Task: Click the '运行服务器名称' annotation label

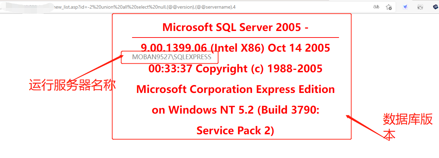Action: click(72, 85)
